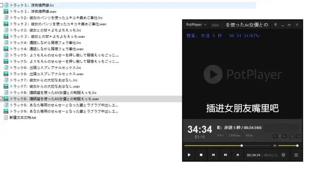326x178 pixels.
Task: Click the WAV icon of Track 3 .wav
Action: [x=6, y=36]
